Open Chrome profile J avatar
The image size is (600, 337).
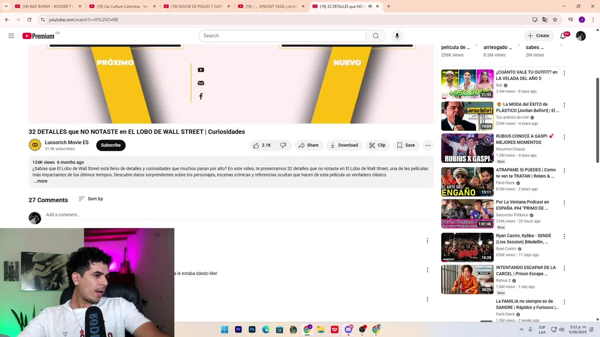pyautogui.click(x=582, y=20)
